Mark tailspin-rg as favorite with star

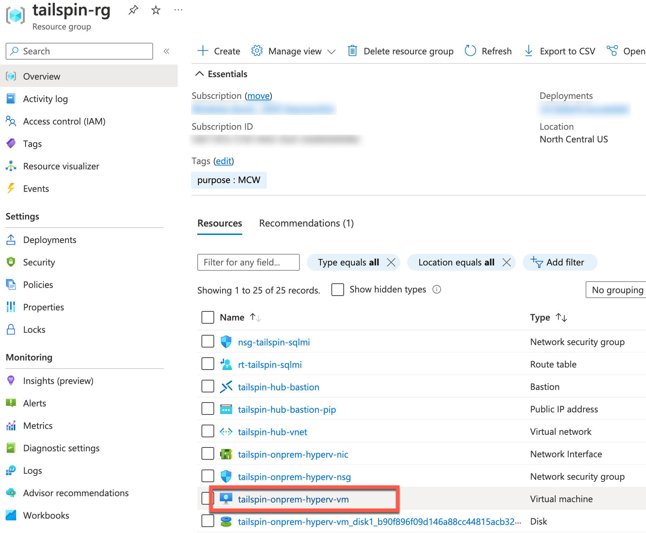(156, 10)
